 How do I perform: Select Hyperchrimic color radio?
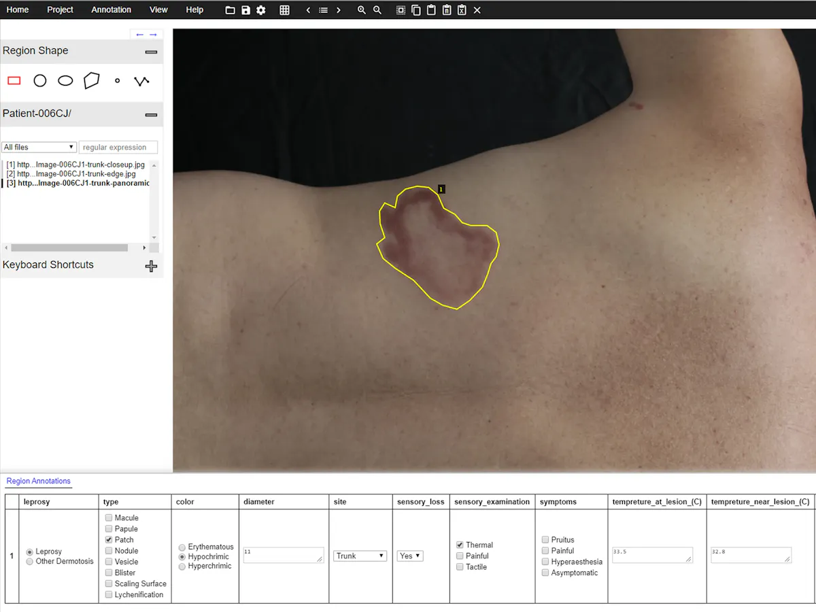coord(182,566)
